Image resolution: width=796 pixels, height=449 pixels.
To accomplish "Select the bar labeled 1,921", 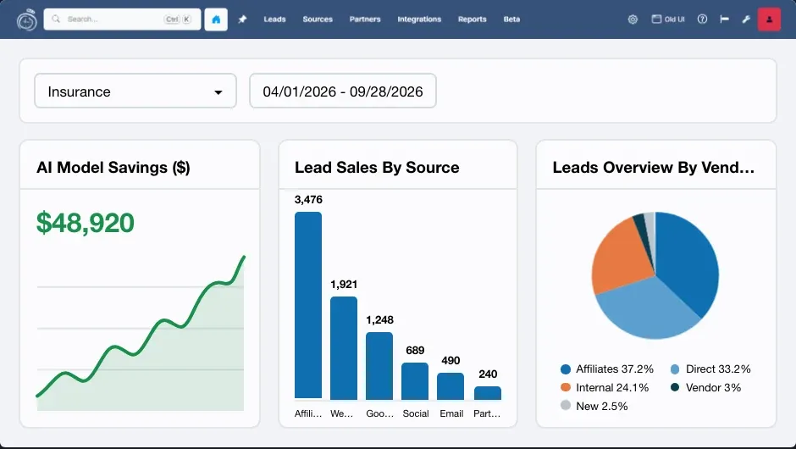I will pyautogui.click(x=344, y=348).
